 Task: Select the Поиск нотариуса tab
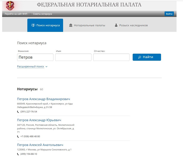click(x=45, y=25)
